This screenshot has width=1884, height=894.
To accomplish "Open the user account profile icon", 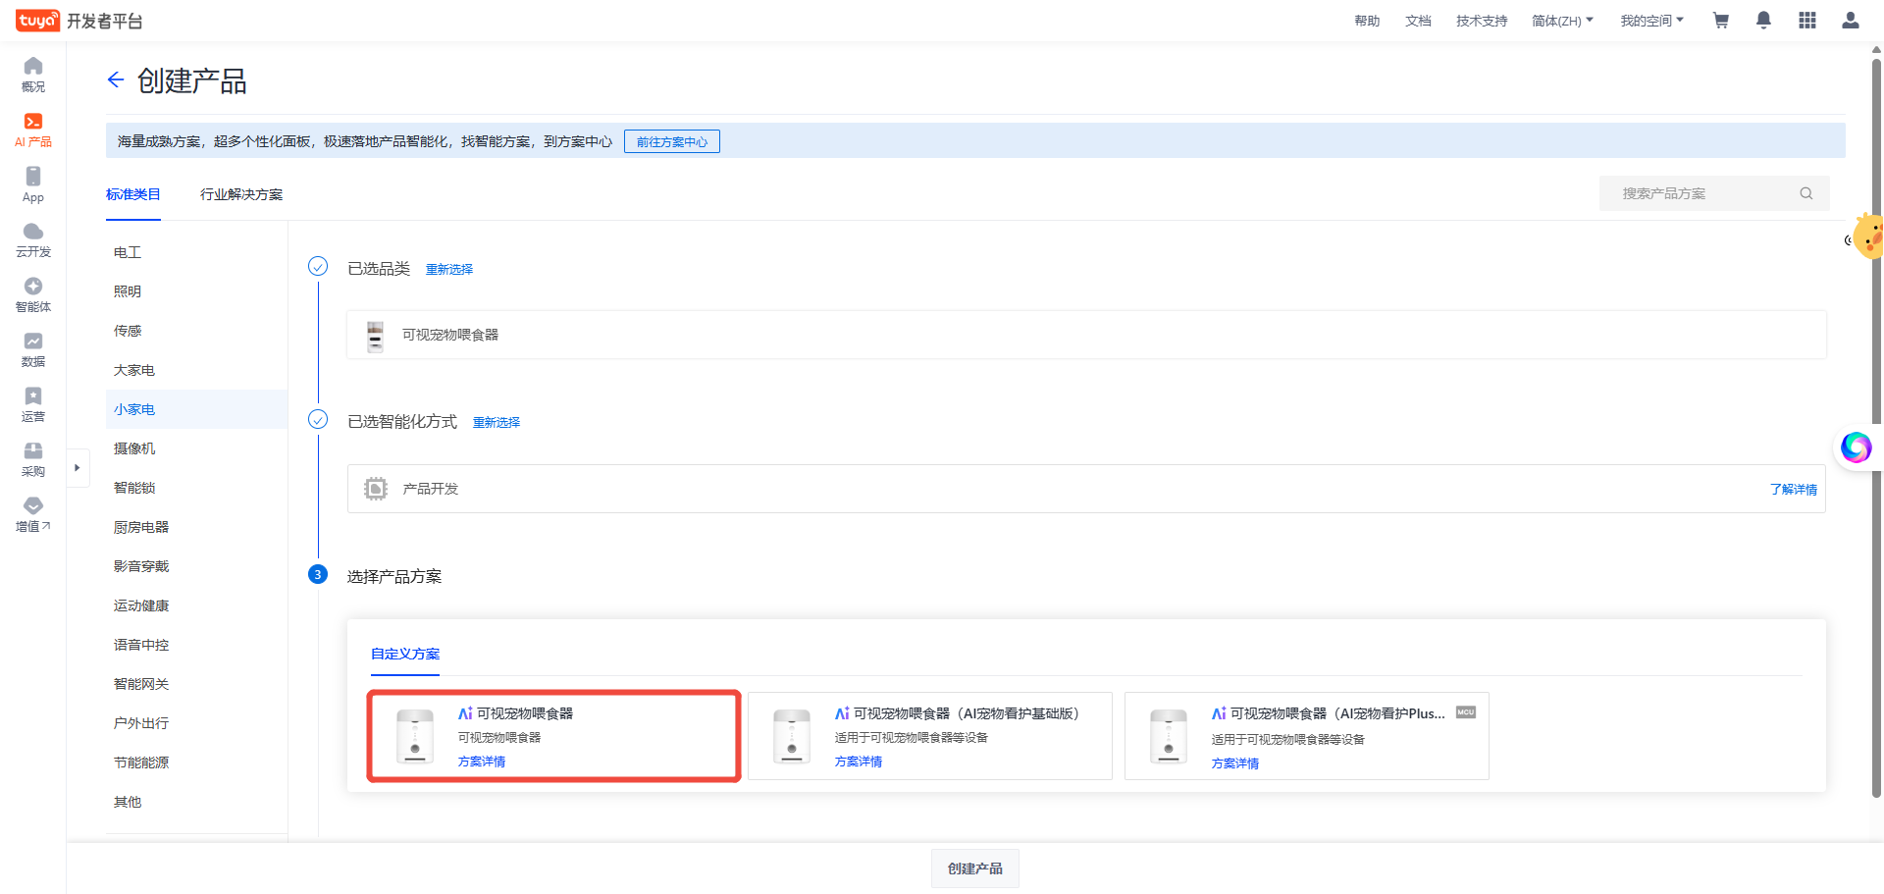I will 1850,21.
